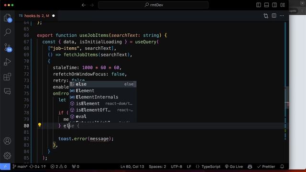Click the rmtDev command center search box
Screen dimensions: 306x172
pyautogui.click(x=153, y=5)
